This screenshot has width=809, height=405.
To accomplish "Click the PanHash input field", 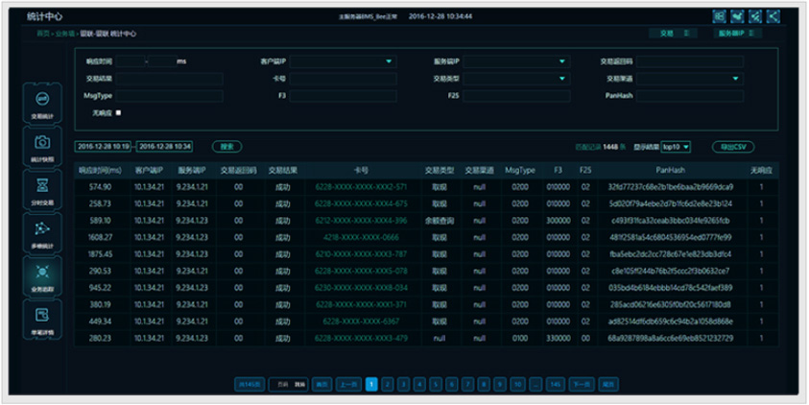I will (689, 96).
